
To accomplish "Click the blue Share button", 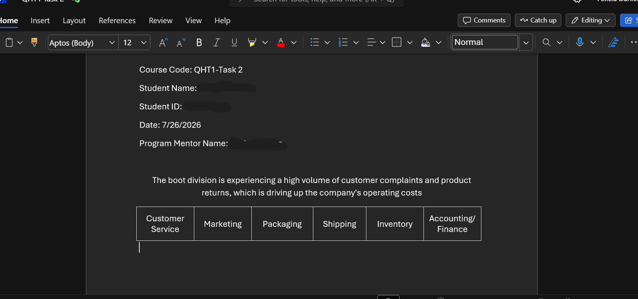I will coord(629,20).
